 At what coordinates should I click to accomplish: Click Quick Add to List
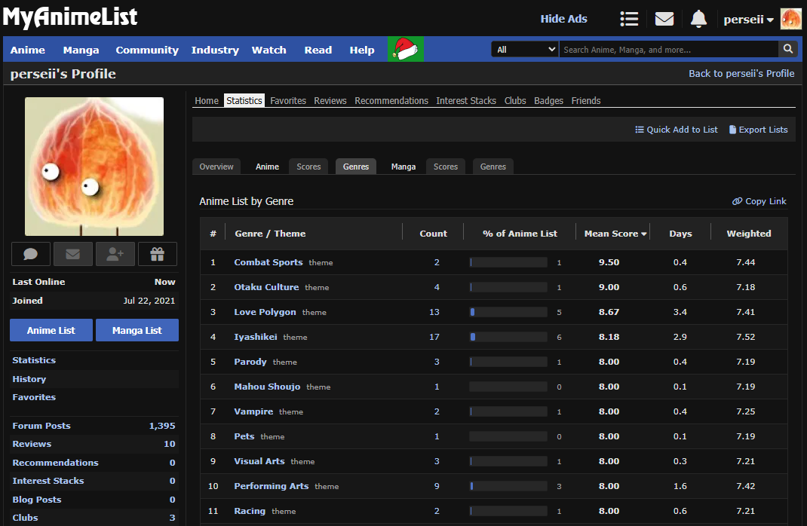click(x=677, y=130)
